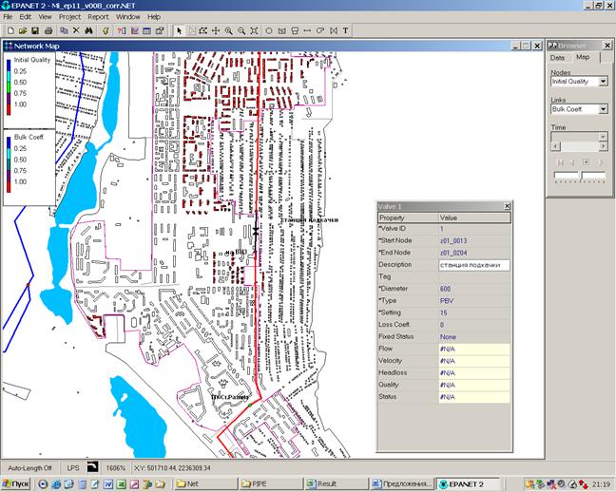The height and width of the screenshot is (492, 616).
Task: Open the Links Bulk Coeff. dropdown
Action: click(604, 109)
